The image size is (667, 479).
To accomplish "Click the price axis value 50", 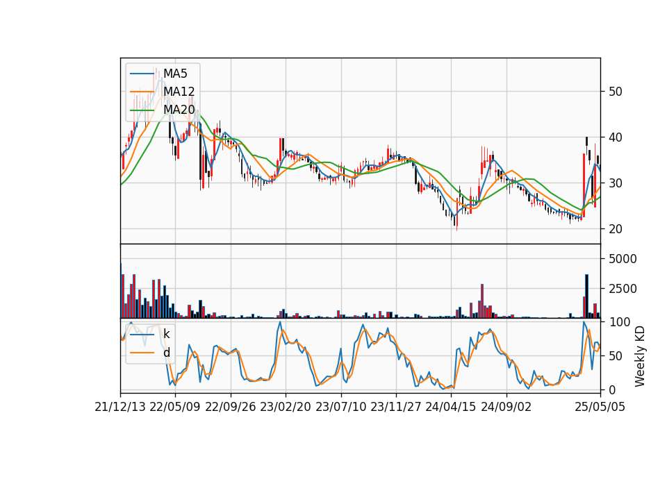I will [x=616, y=92].
